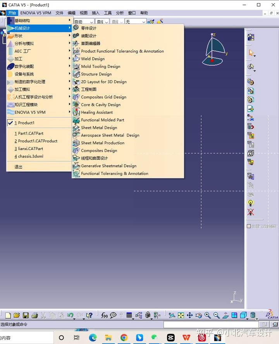Open the 编辑 menu
Screen dimensions: 279x344
71,13
